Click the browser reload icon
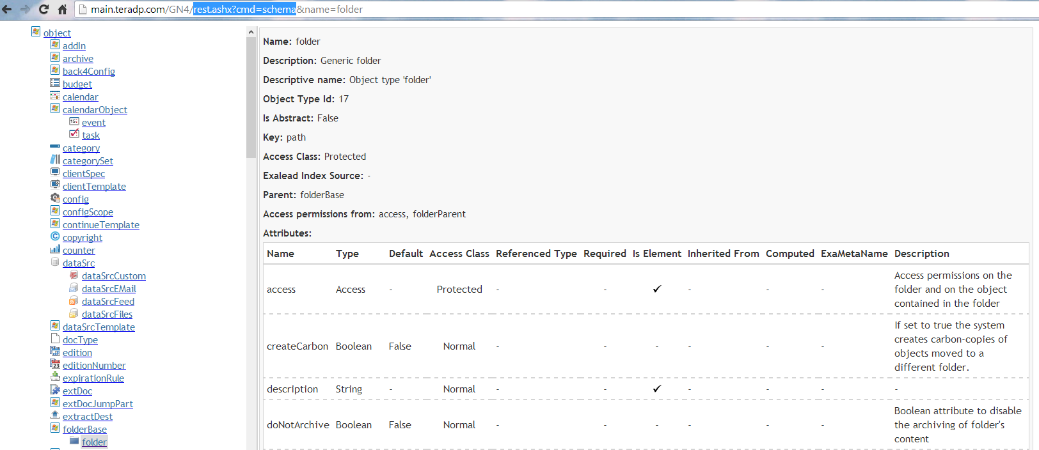The height and width of the screenshot is (450, 1039). click(x=44, y=9)
